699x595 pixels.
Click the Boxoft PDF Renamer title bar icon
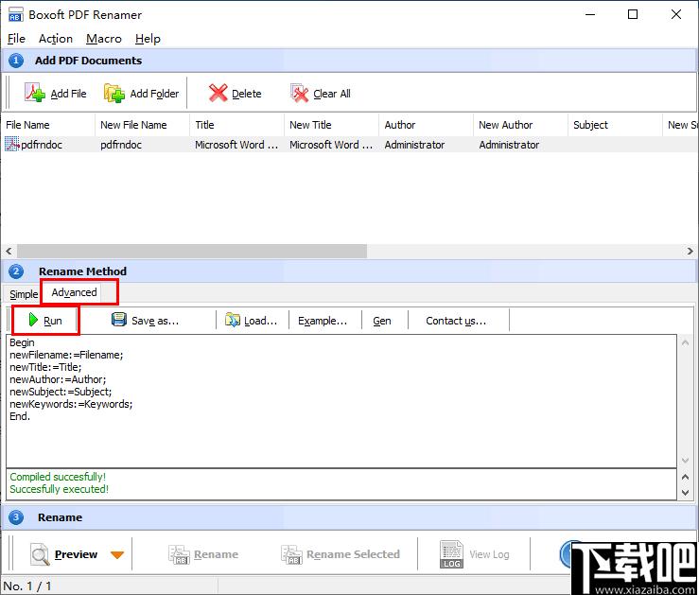tap(15, 15)
